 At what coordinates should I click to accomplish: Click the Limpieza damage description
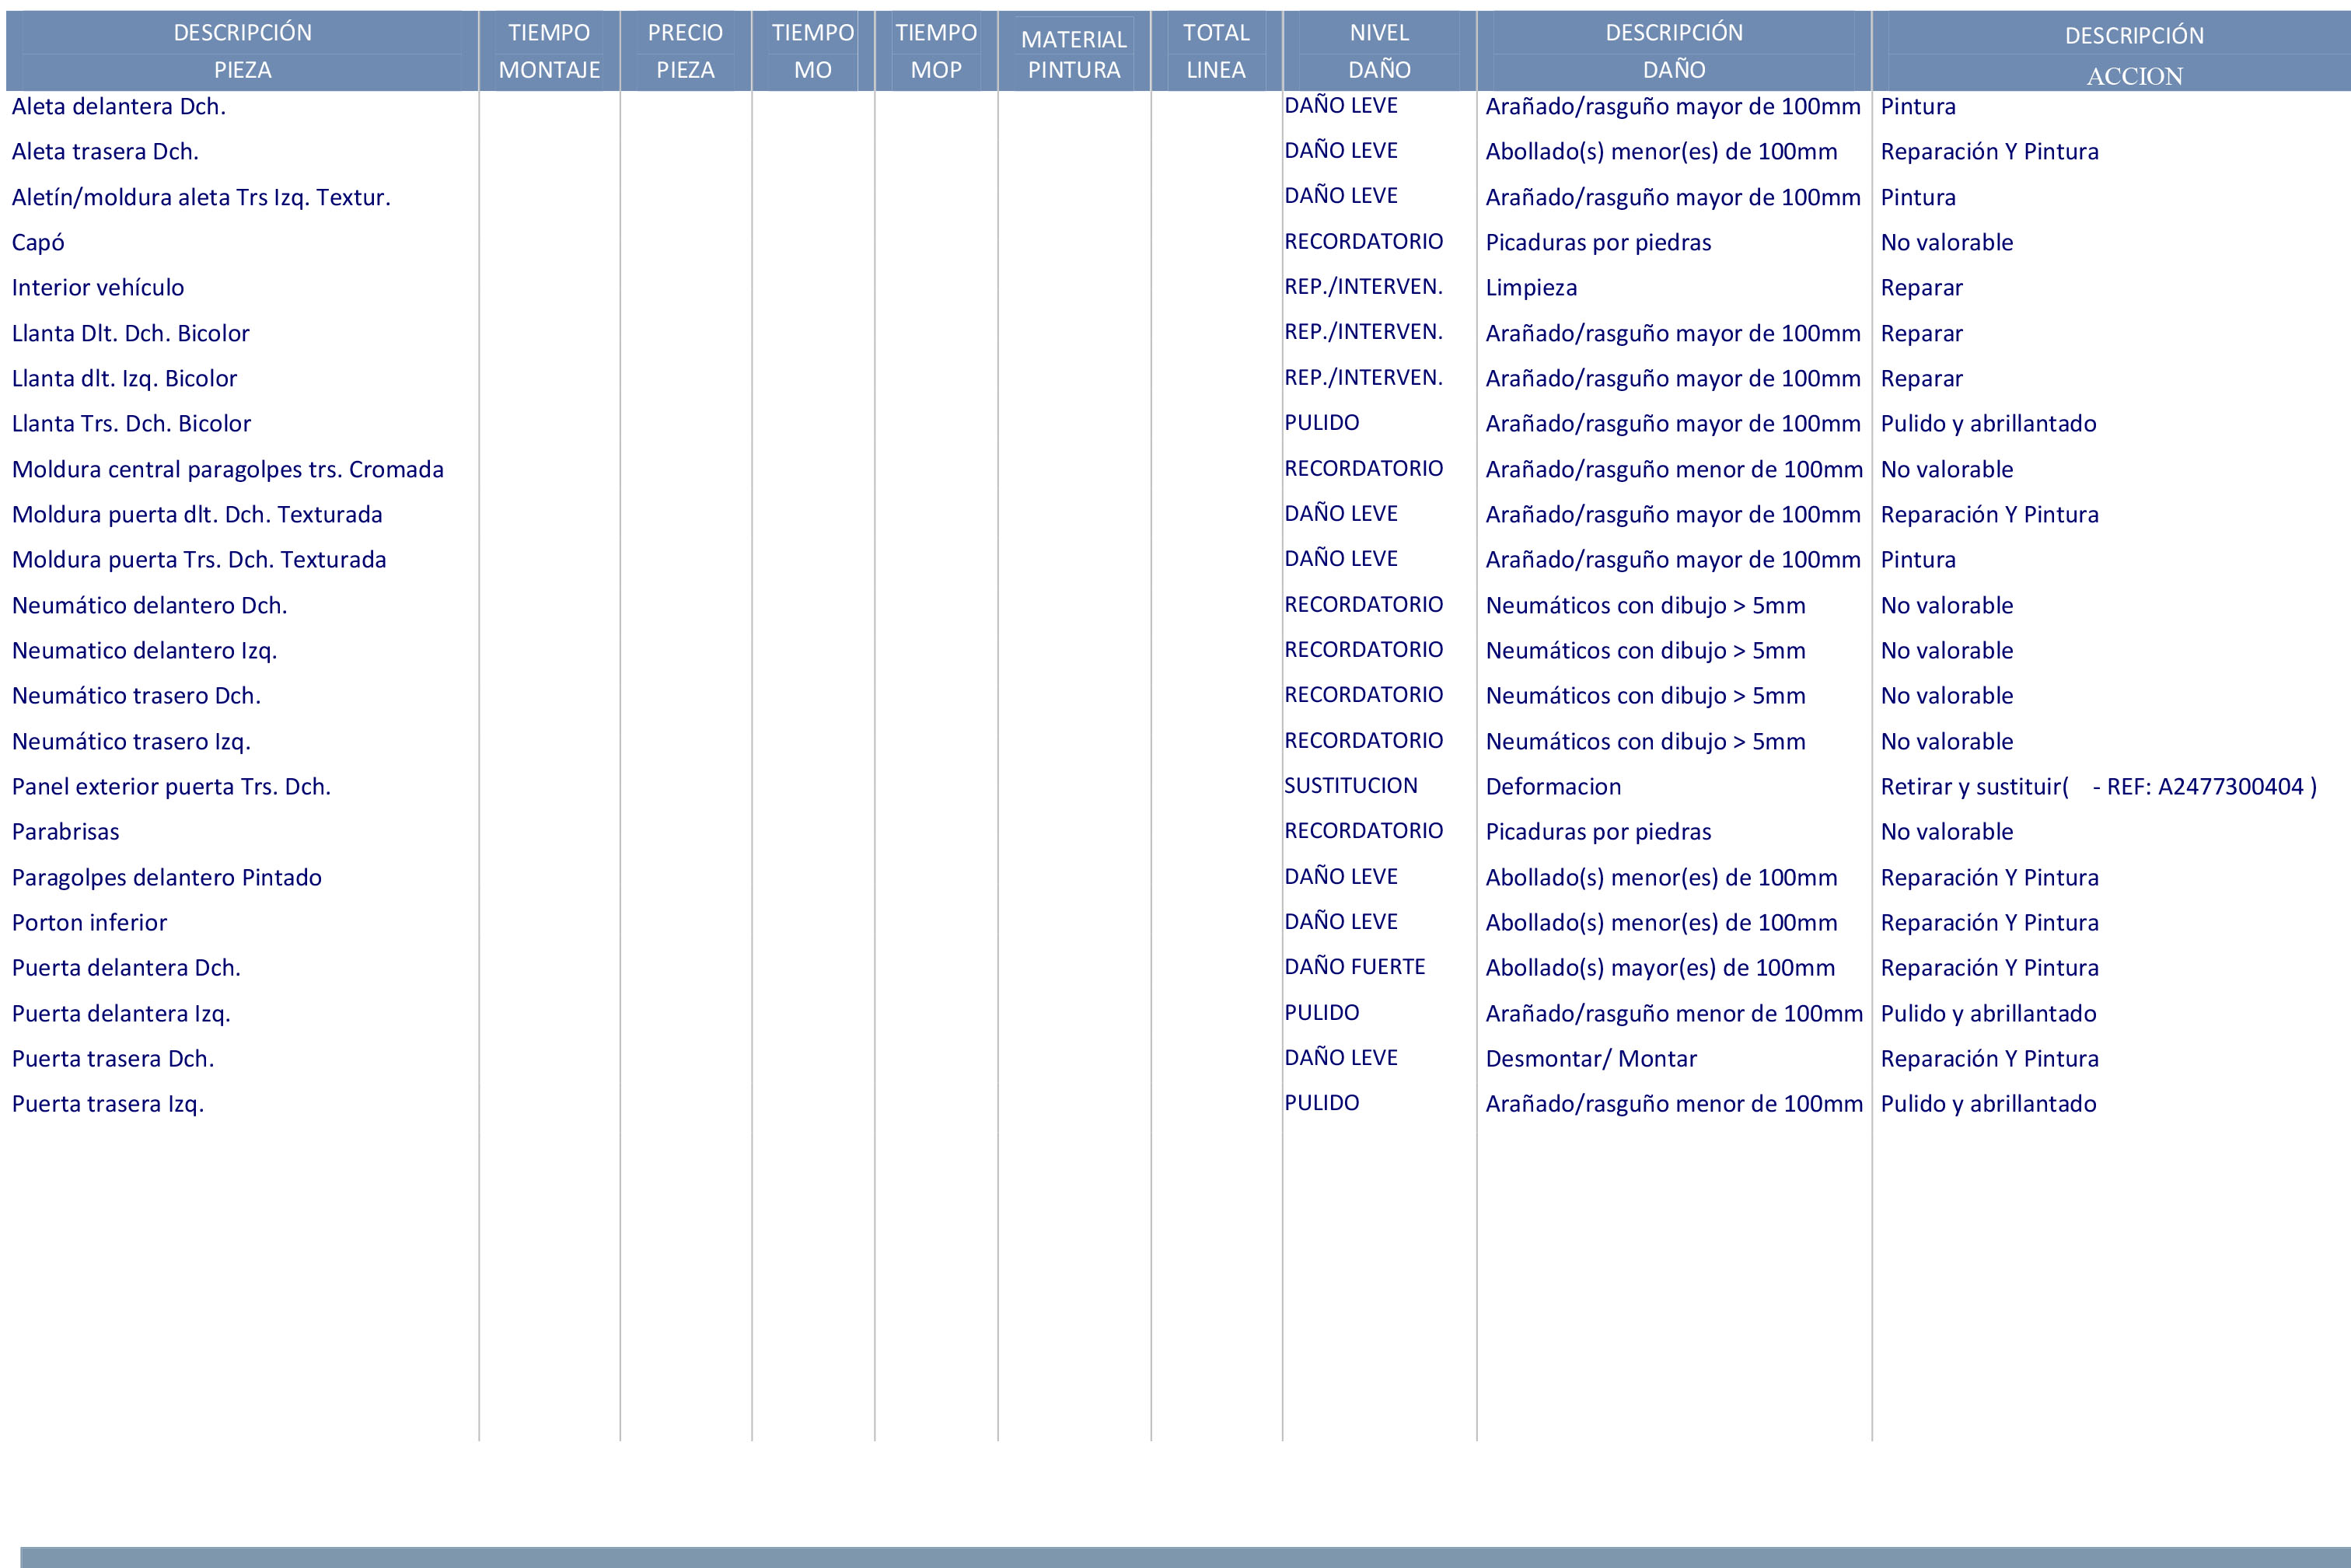[x=1531, y=288]
